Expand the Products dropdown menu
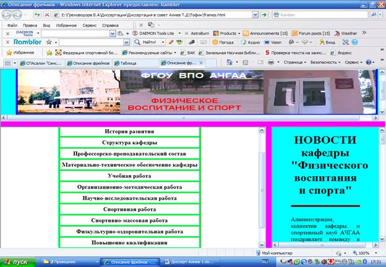The height and width of the screenshot is (267, 386). 239,33
